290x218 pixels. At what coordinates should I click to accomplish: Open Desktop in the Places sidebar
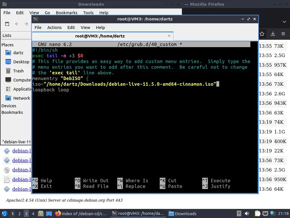[x=21, y=62]
